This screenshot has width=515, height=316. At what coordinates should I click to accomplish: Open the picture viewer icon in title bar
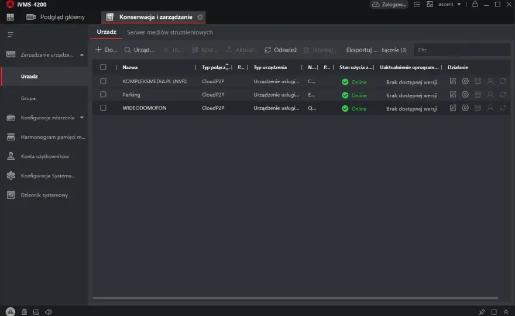click(430, 4)
